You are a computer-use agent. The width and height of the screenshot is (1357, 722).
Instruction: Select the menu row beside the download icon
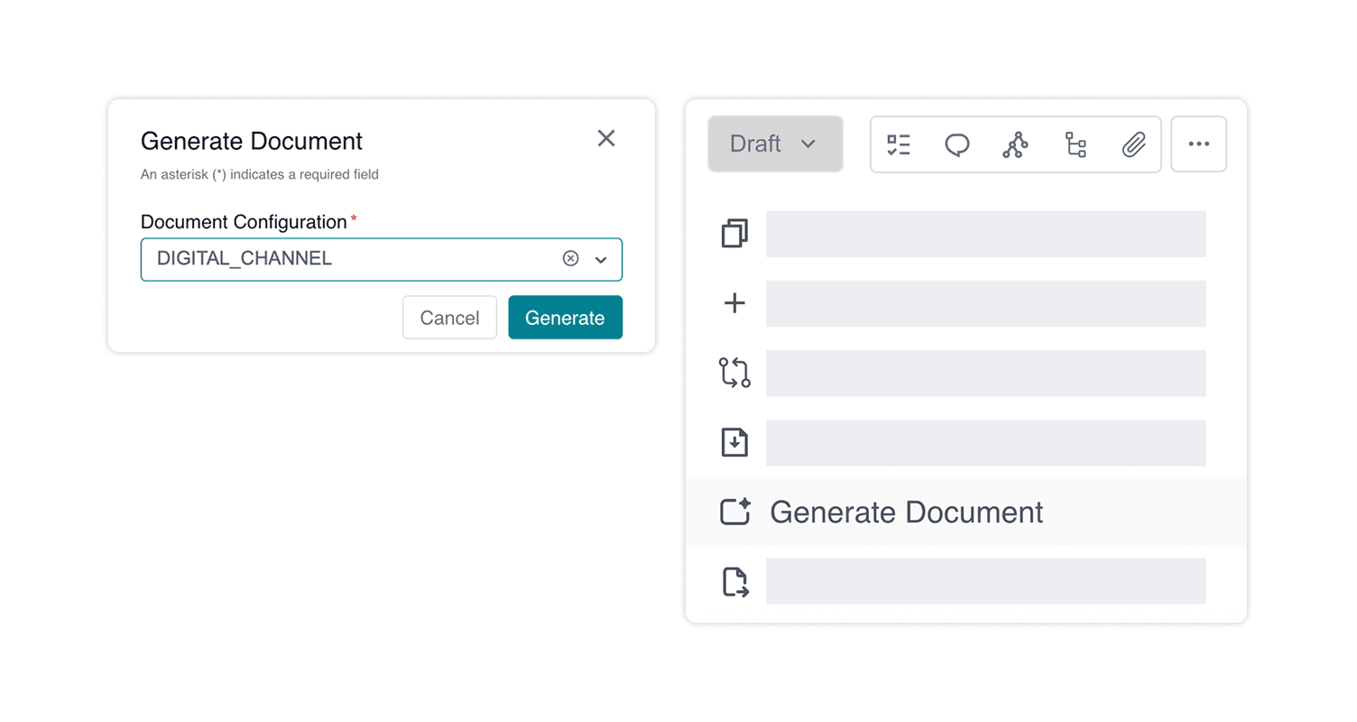click(x=985, y=442)
